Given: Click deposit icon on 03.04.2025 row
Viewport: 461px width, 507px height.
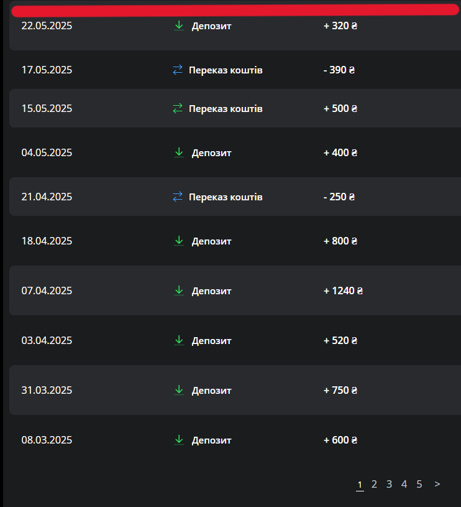Looking at the screenshot, I should [179, 340].
